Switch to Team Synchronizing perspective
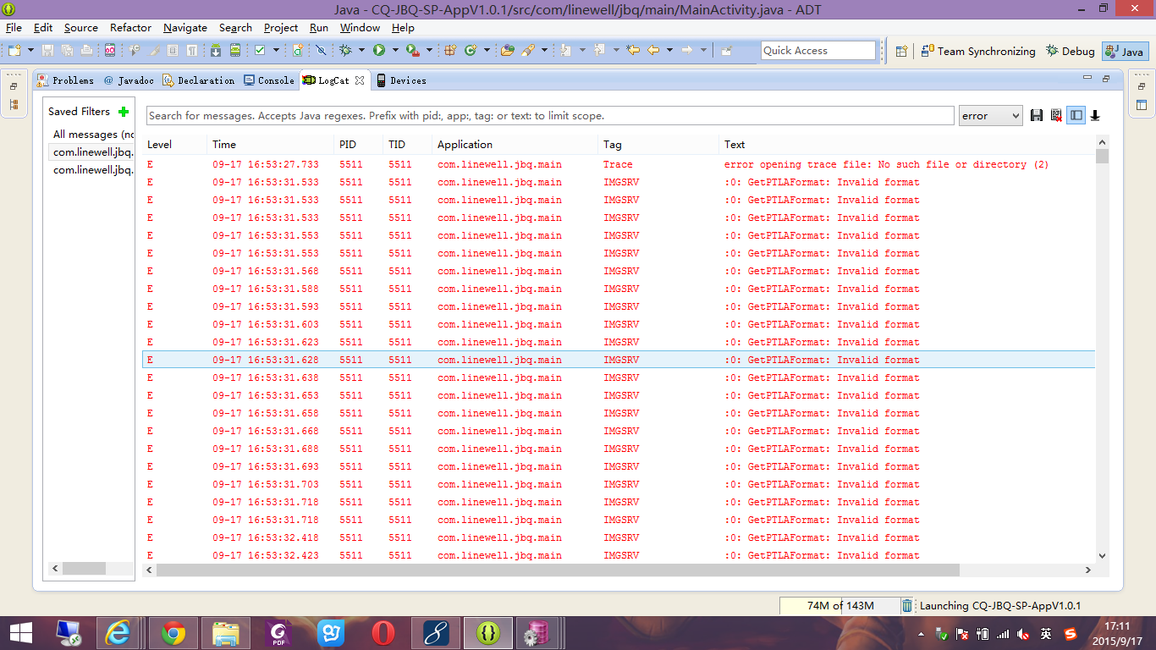This screenshot has height=650, width=1156. [978, 51]
